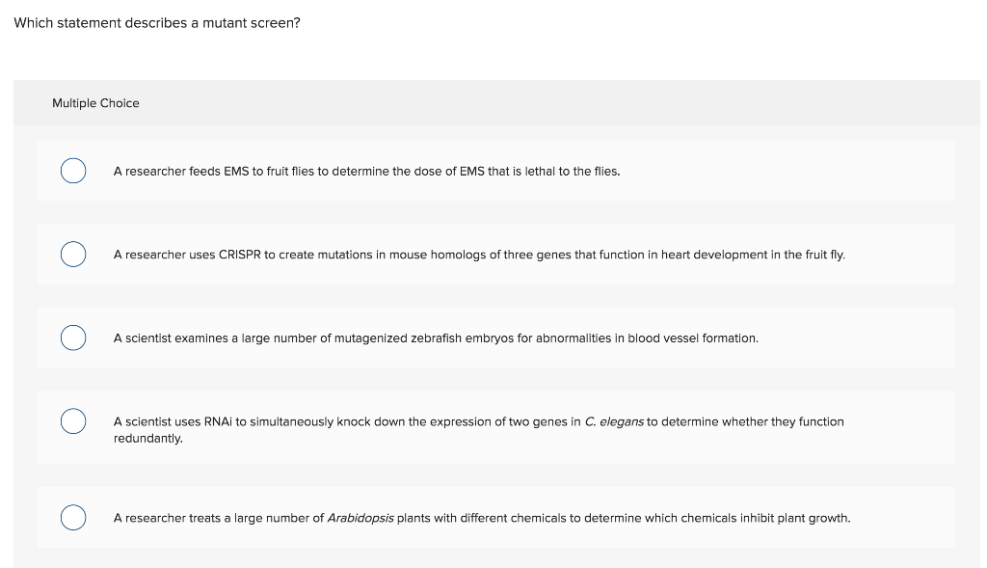Click the answer about mutagenized zebrafish blood vessels
This screenshot has width=987, height=568.
coord(435,338)
